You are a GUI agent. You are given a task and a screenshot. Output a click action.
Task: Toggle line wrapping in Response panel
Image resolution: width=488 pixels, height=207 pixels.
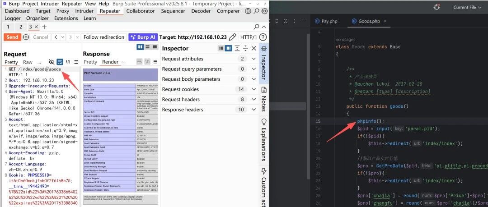[x=140, y=62]
